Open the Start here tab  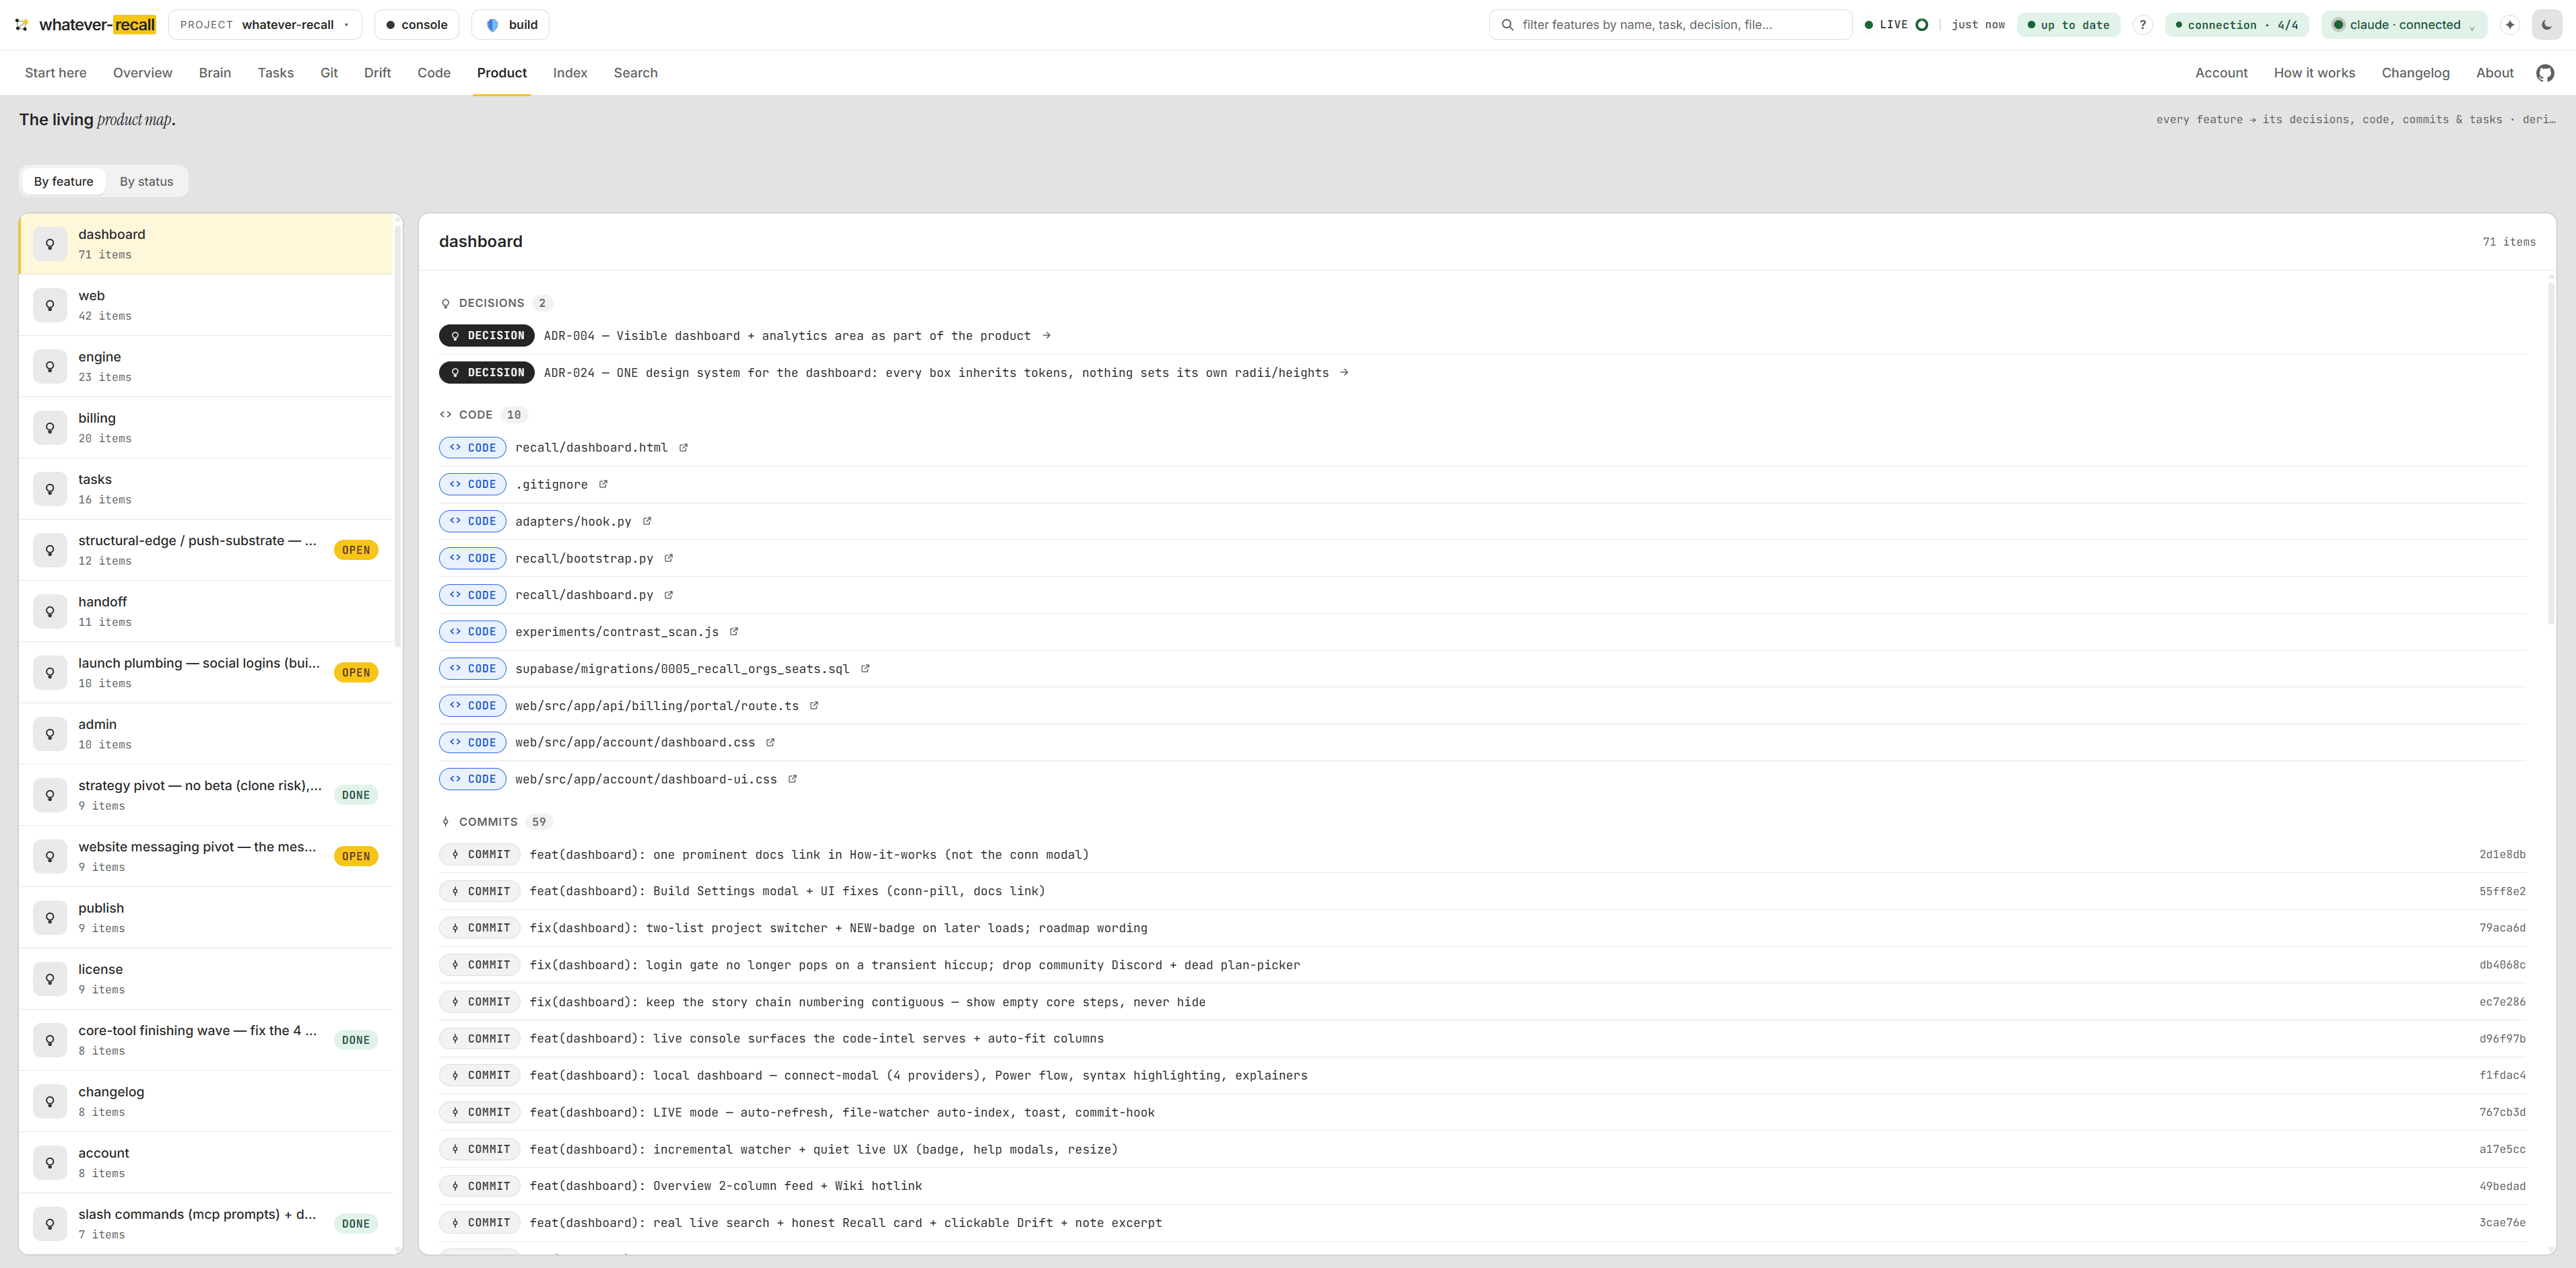pos(56,73)
